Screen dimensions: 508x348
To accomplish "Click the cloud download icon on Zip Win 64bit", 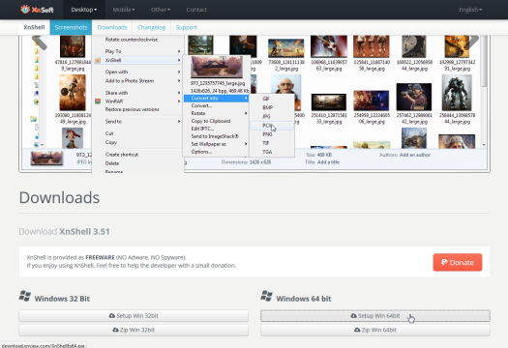I will pos(357,330).
